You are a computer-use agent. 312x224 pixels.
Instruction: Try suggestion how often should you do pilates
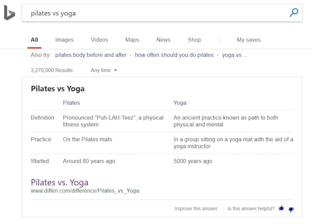click(x=174, y=55)
